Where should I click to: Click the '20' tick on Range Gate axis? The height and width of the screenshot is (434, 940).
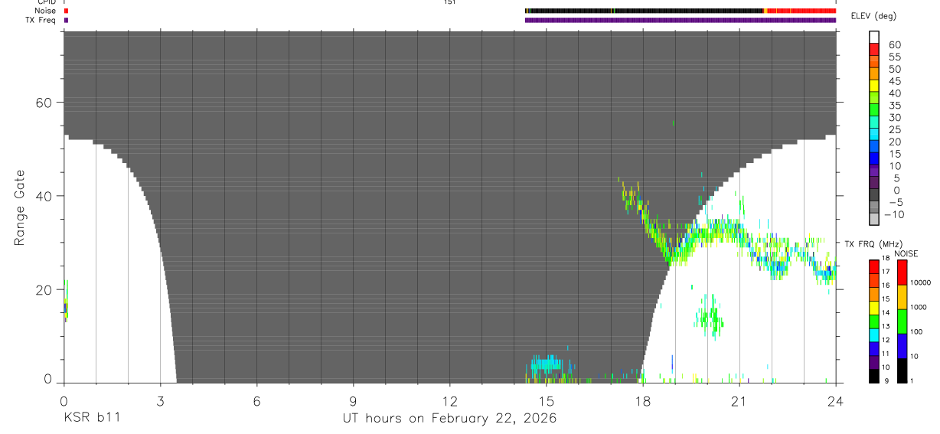coord(44,290)
